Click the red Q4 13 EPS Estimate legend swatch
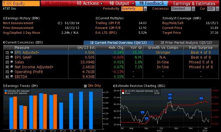The height and width of the screenshot is (132, 221). click(x=123, y=91)
